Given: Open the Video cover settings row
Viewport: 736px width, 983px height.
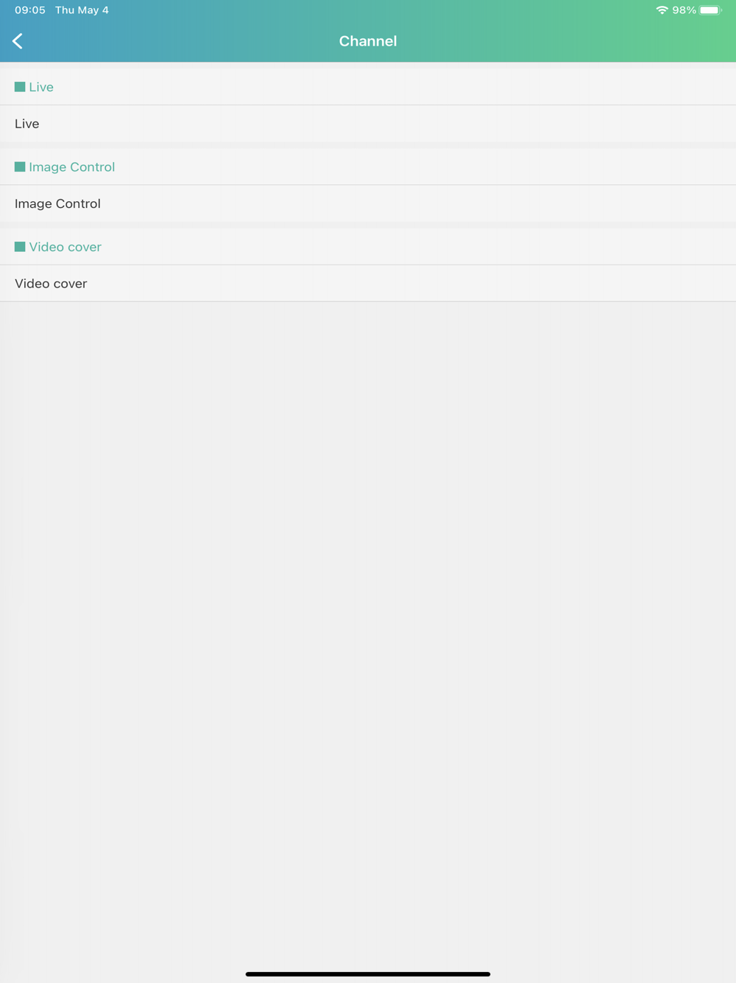Looking at the screenshot, I should tap(368, 284).
